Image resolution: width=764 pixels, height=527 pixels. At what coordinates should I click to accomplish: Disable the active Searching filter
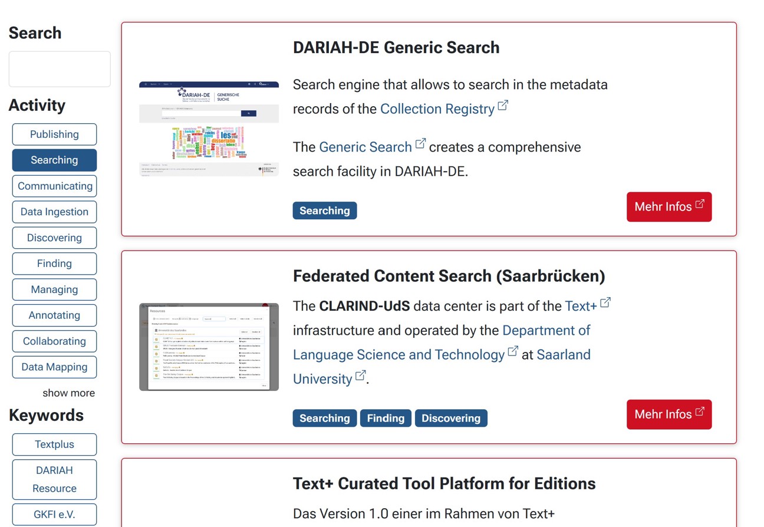pyautogui.click(x=54, y=160)
